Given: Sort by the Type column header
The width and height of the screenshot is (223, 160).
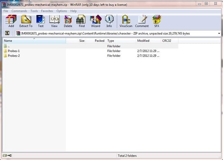Looking at the screenshot, I should (x=121, y=41).
